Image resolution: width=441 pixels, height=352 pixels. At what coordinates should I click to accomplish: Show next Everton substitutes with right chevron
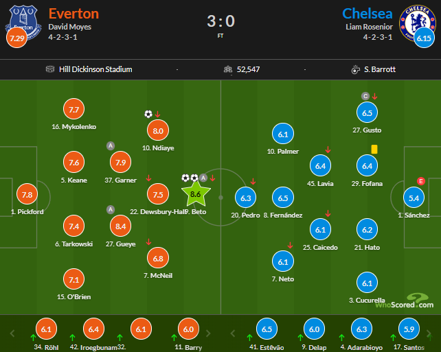click(x=208, y=333)
